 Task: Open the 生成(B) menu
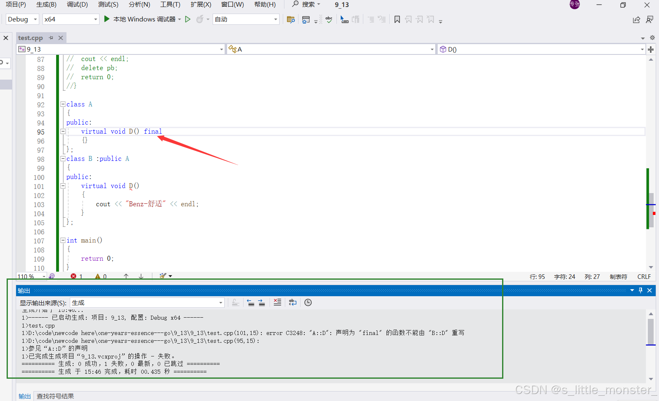tap(46, 5)
